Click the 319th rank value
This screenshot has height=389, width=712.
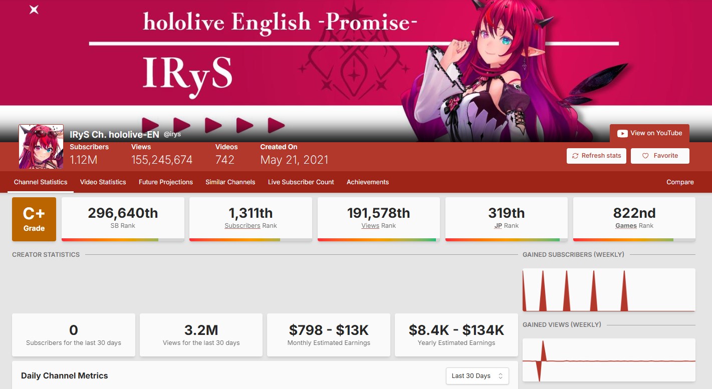click(507, 213)
